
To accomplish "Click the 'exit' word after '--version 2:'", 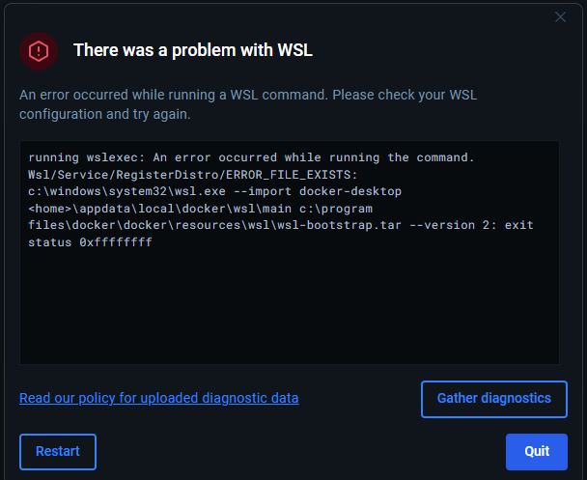I will click(x=518, y=225).
